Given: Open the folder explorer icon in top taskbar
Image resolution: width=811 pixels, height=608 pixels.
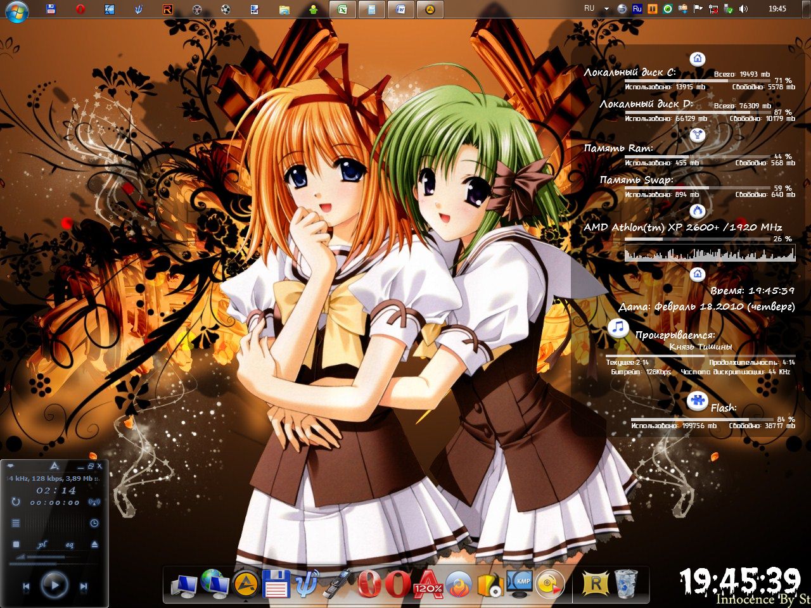Looking at the screenshot, I should point(284,9).
